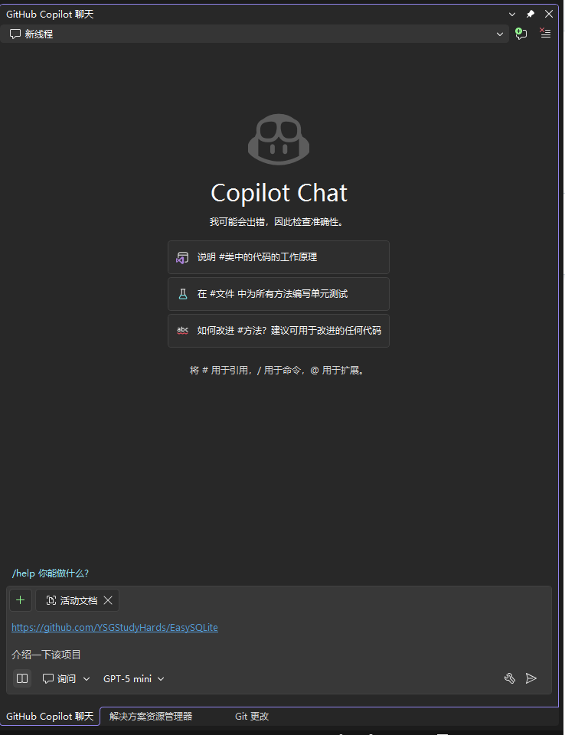This screenshot has height=735, width=565.
Task: Click the Copilot logo in center
Action: tap(279, 139)
